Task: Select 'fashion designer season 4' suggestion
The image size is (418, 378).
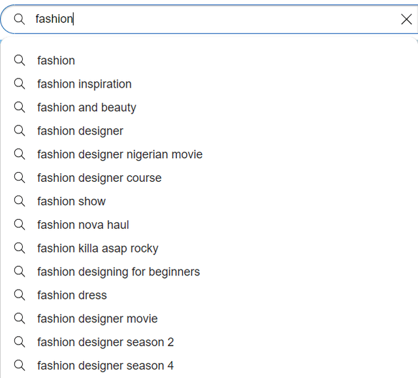Action: point(105,366)
